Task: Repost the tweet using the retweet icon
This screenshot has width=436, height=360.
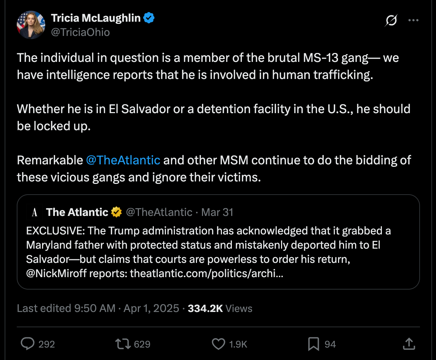Action: click(123, 344)
